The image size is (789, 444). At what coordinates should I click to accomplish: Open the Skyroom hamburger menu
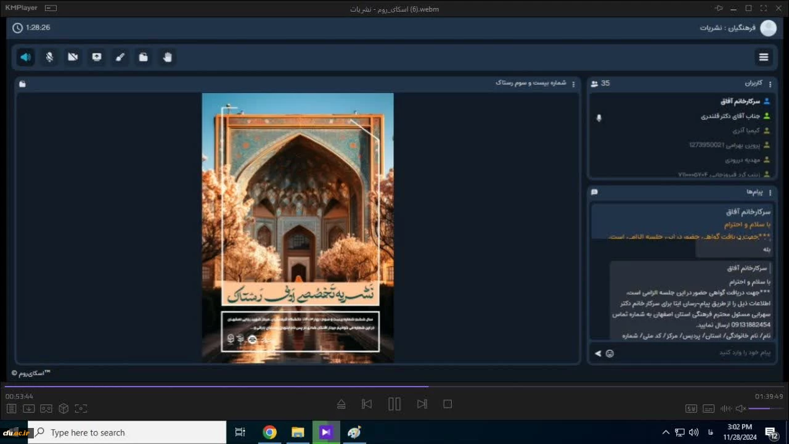(x=764, y=57)
